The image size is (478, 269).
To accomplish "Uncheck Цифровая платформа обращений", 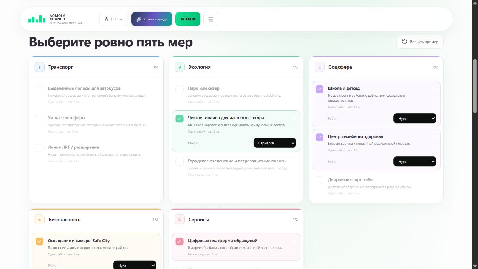I will click(x=179, y=241).
